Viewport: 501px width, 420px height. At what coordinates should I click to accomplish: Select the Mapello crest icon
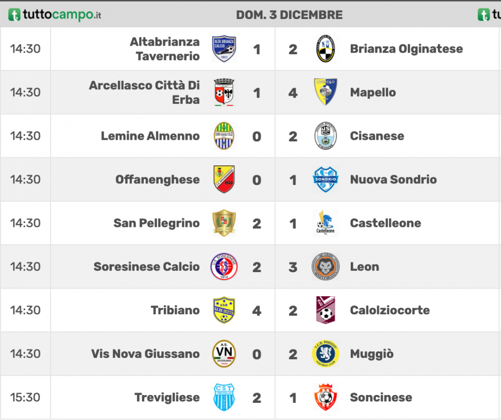(x=325, y=92)
